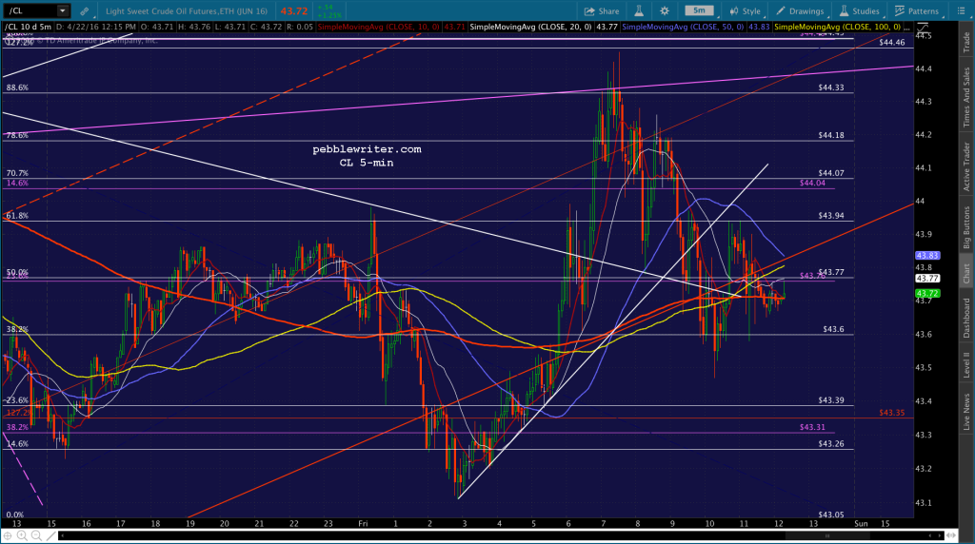Click the expand arrows icon at bottom right
Viewport: 975px width, 544px height.
tap(951, 535)
